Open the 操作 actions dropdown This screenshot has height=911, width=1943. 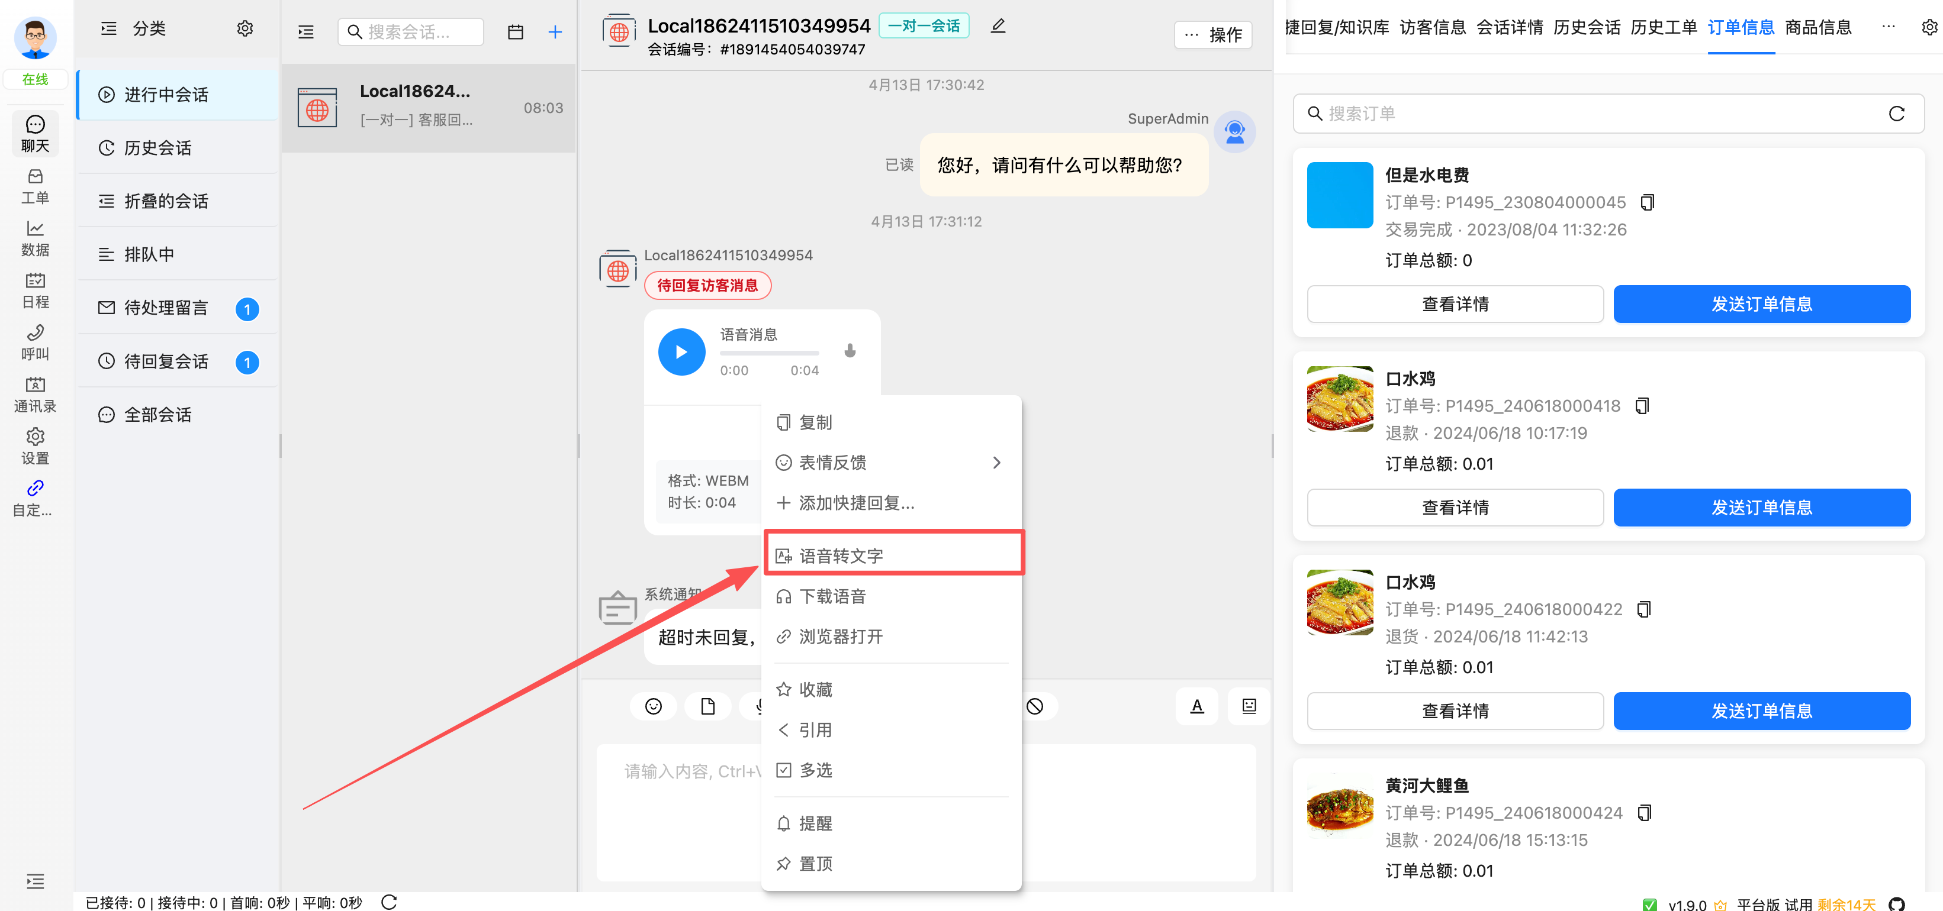click(x=1213, y=35)
